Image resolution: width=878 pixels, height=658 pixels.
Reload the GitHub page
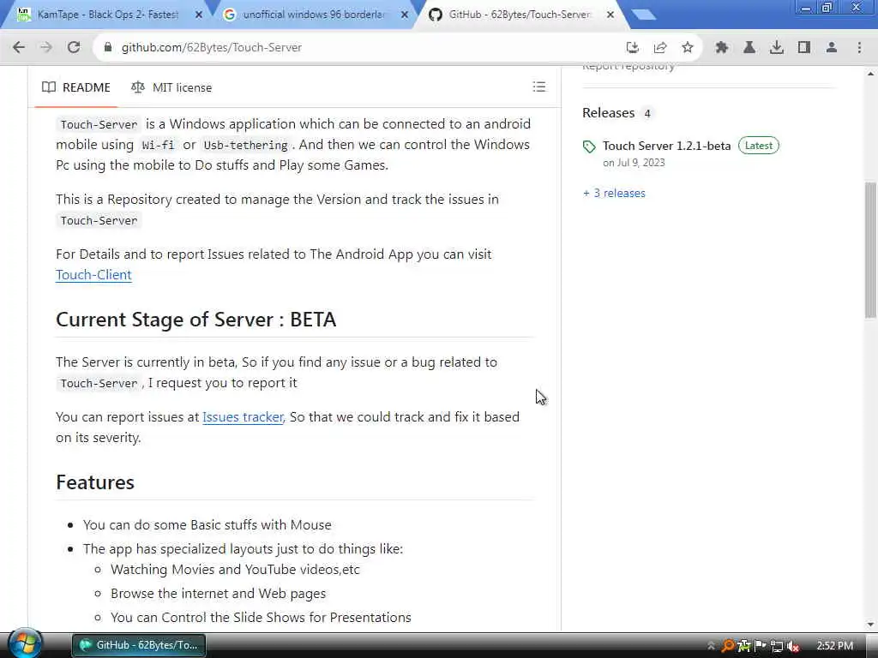74,48
